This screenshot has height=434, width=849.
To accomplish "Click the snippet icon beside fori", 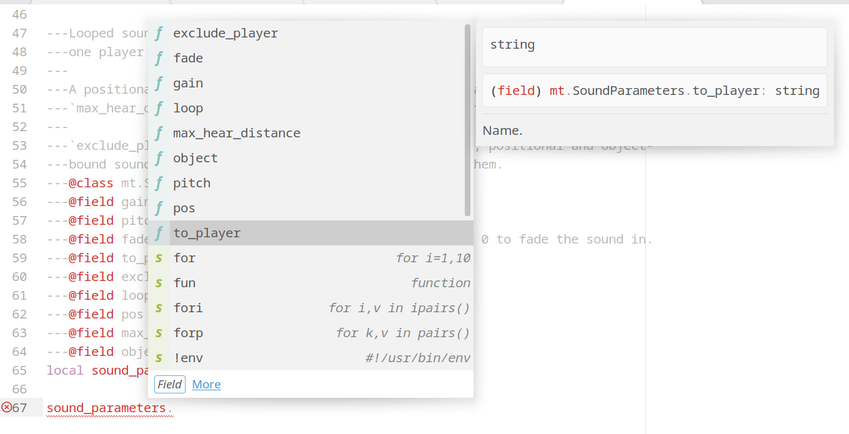I will pyautogui.click(x=159, y=308).
